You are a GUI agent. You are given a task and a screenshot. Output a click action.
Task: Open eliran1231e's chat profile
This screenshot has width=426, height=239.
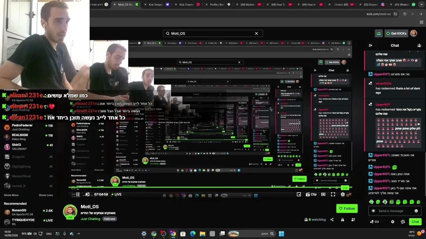click(383, 84)
